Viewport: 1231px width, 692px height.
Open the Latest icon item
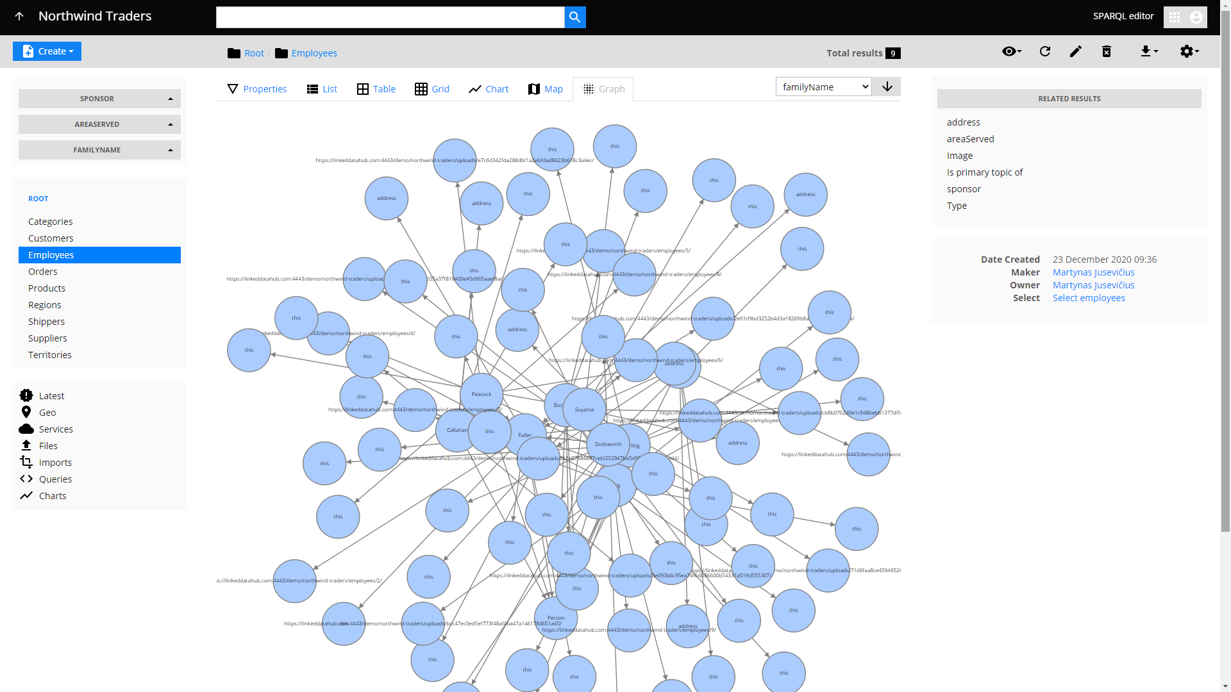[26, 395]
